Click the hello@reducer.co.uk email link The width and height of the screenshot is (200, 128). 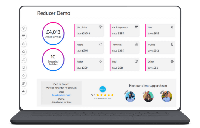[x=61, y=95]
